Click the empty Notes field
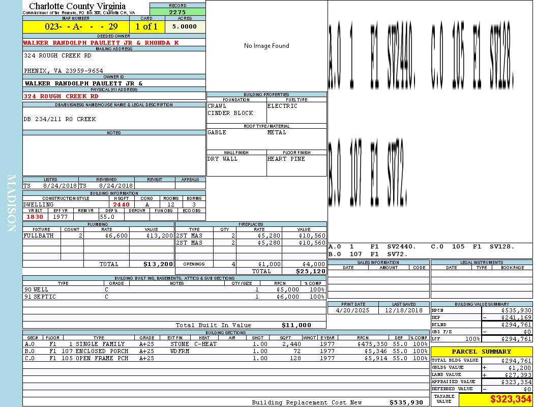This screenshot has height=407, width=534. click(x=114, y=155)
